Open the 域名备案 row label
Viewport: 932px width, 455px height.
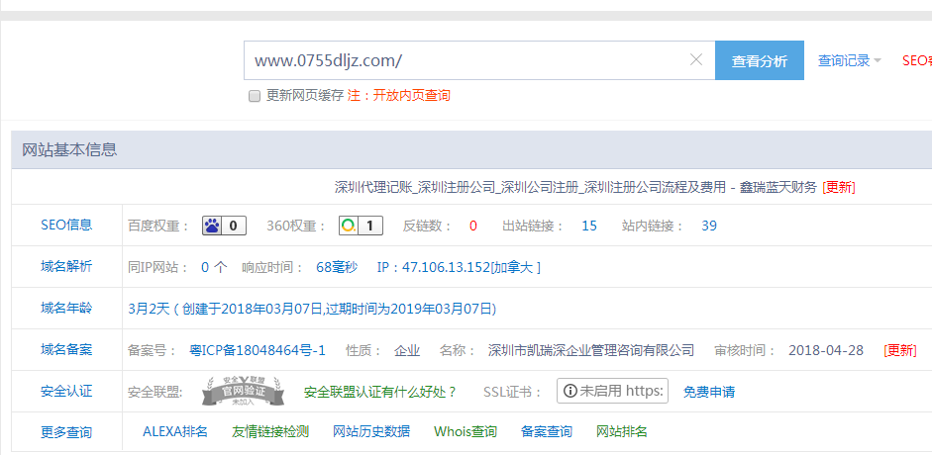click(66, 349)
